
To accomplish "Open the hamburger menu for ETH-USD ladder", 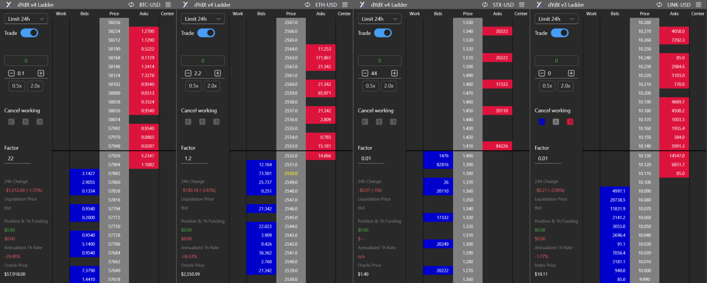I will point(345,5).
